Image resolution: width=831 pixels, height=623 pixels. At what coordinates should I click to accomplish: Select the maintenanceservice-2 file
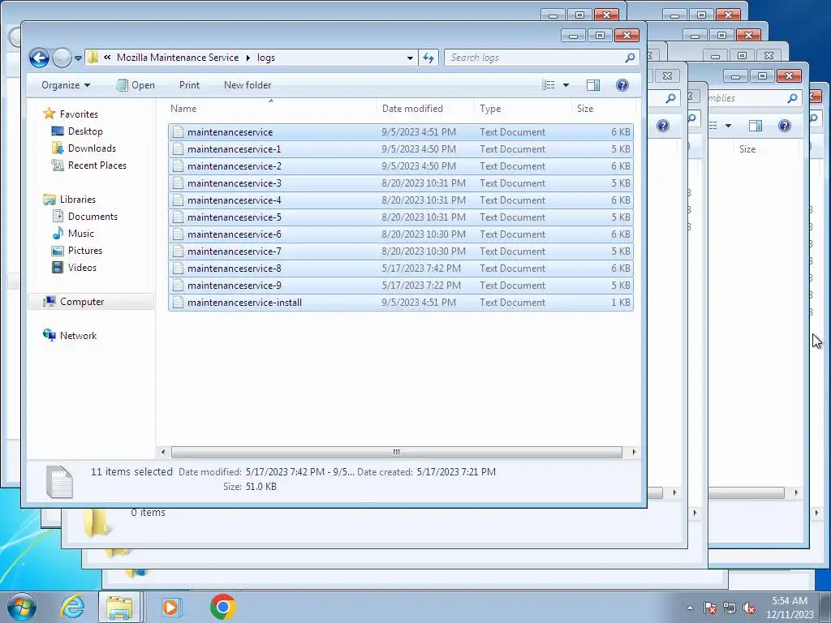pyautogui.click(x=401, y=165)
